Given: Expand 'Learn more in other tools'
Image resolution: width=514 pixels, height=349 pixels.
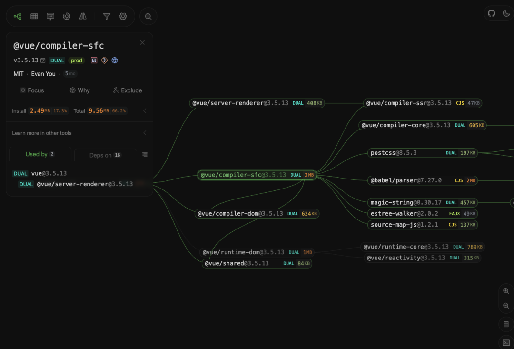Looking at the screenshot, I should 144,133.
